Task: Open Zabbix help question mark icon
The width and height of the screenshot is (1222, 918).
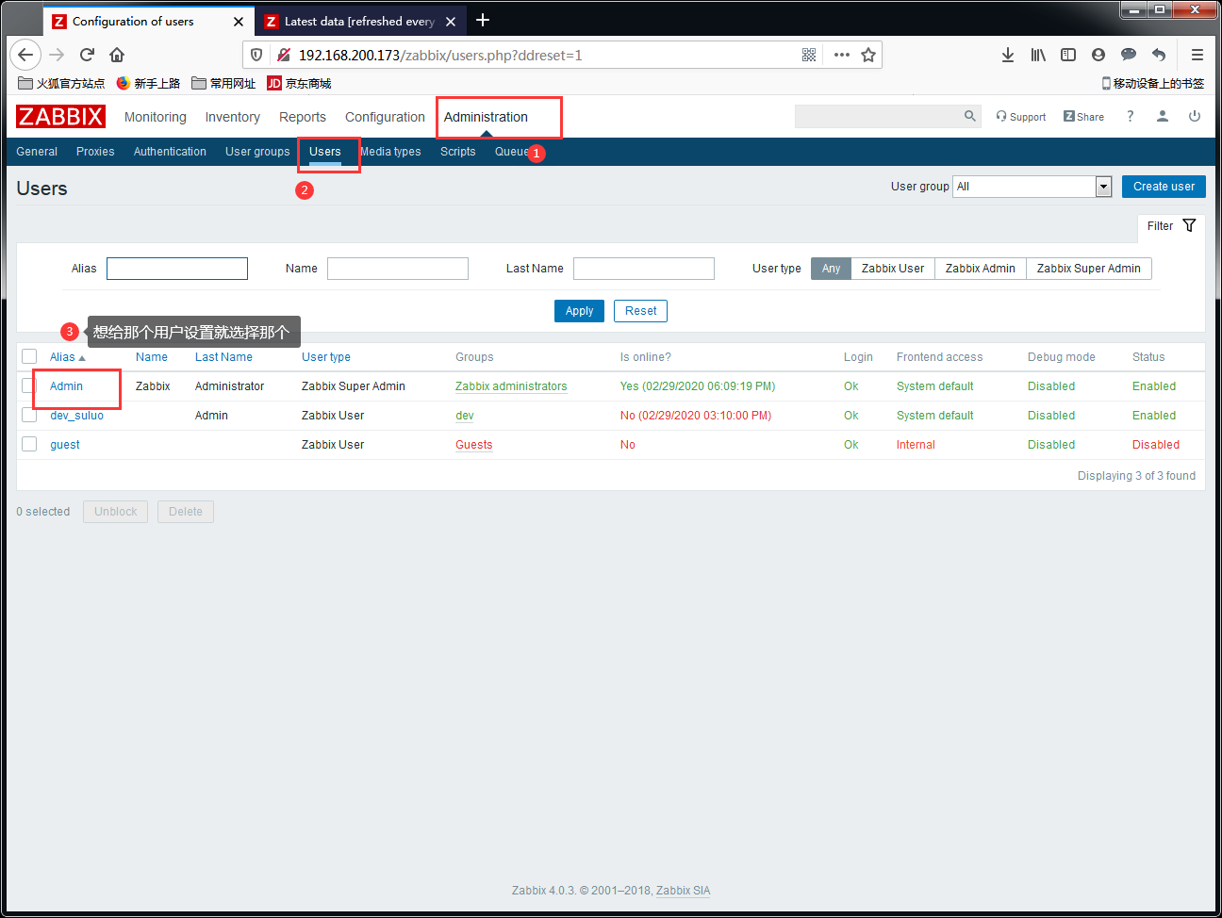Action: [1130, 116]
